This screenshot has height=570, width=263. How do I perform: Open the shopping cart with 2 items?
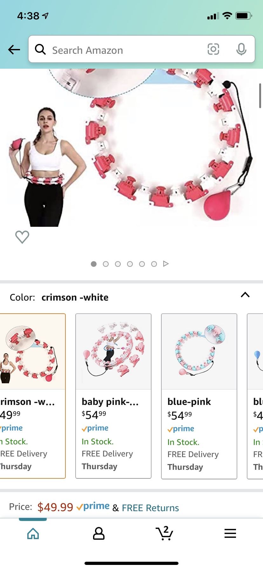pyautogui.click(x=165, y=533)
